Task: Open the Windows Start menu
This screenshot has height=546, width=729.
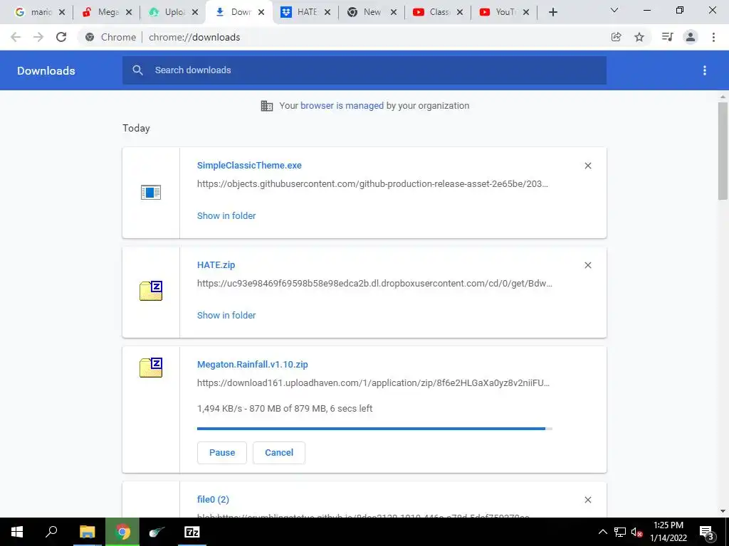Action: 17,532
